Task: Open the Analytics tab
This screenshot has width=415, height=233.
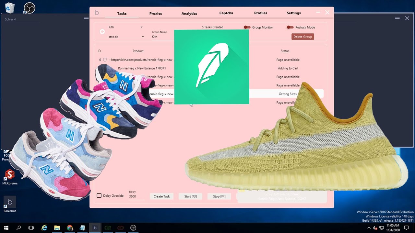Action: (x=189, y=14)
